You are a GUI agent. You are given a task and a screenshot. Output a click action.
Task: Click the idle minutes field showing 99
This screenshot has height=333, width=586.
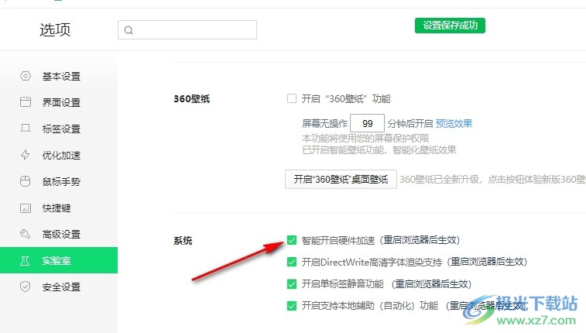pyautogui.click(x=368, y=123)
